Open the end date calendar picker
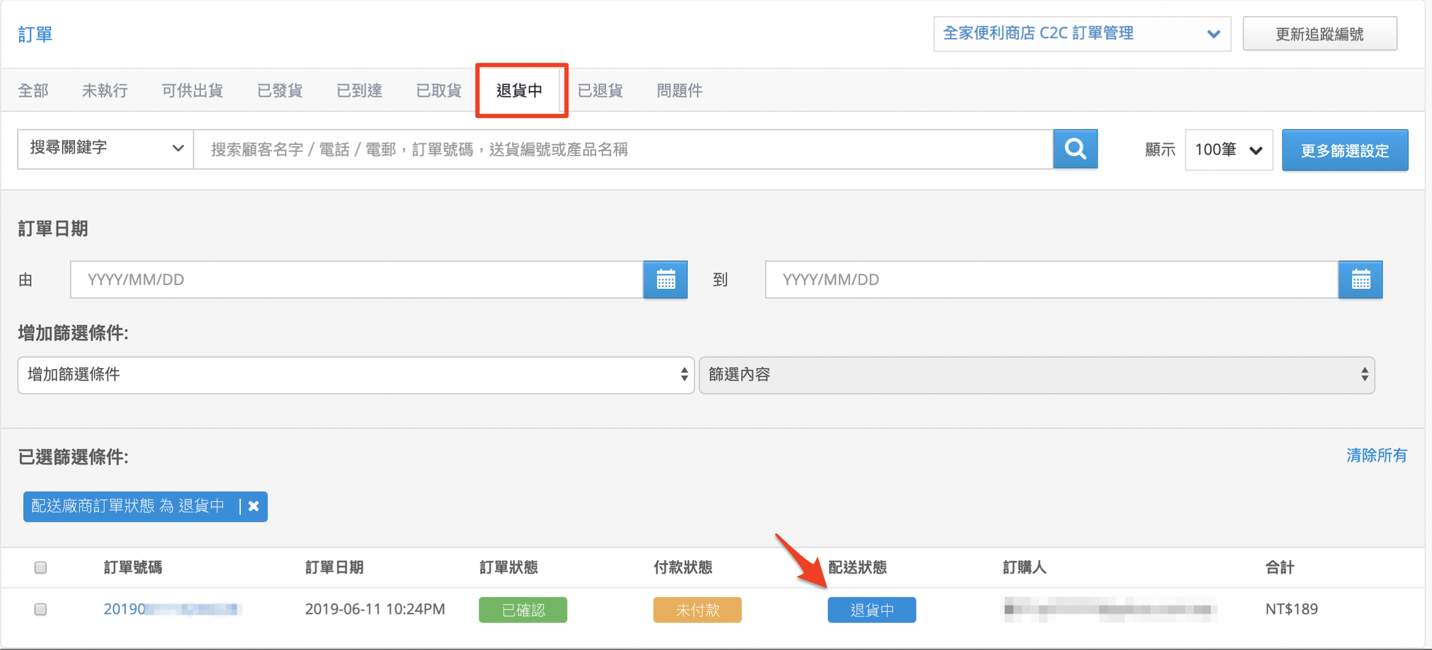Screen dimensions: 1432x650 point(1361,280)
